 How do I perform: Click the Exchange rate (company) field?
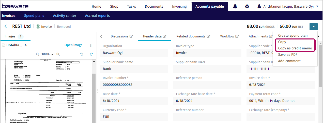[281, 117]
